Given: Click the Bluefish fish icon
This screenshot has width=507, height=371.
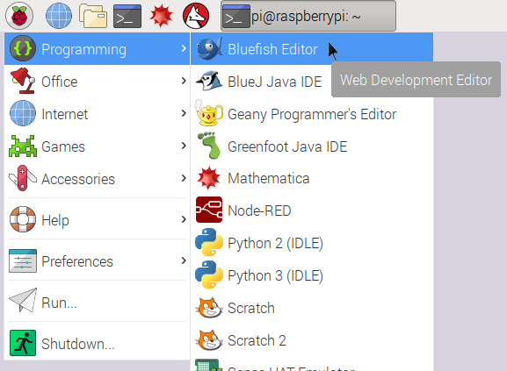Looking at the screenshot, I should point(209,49).
